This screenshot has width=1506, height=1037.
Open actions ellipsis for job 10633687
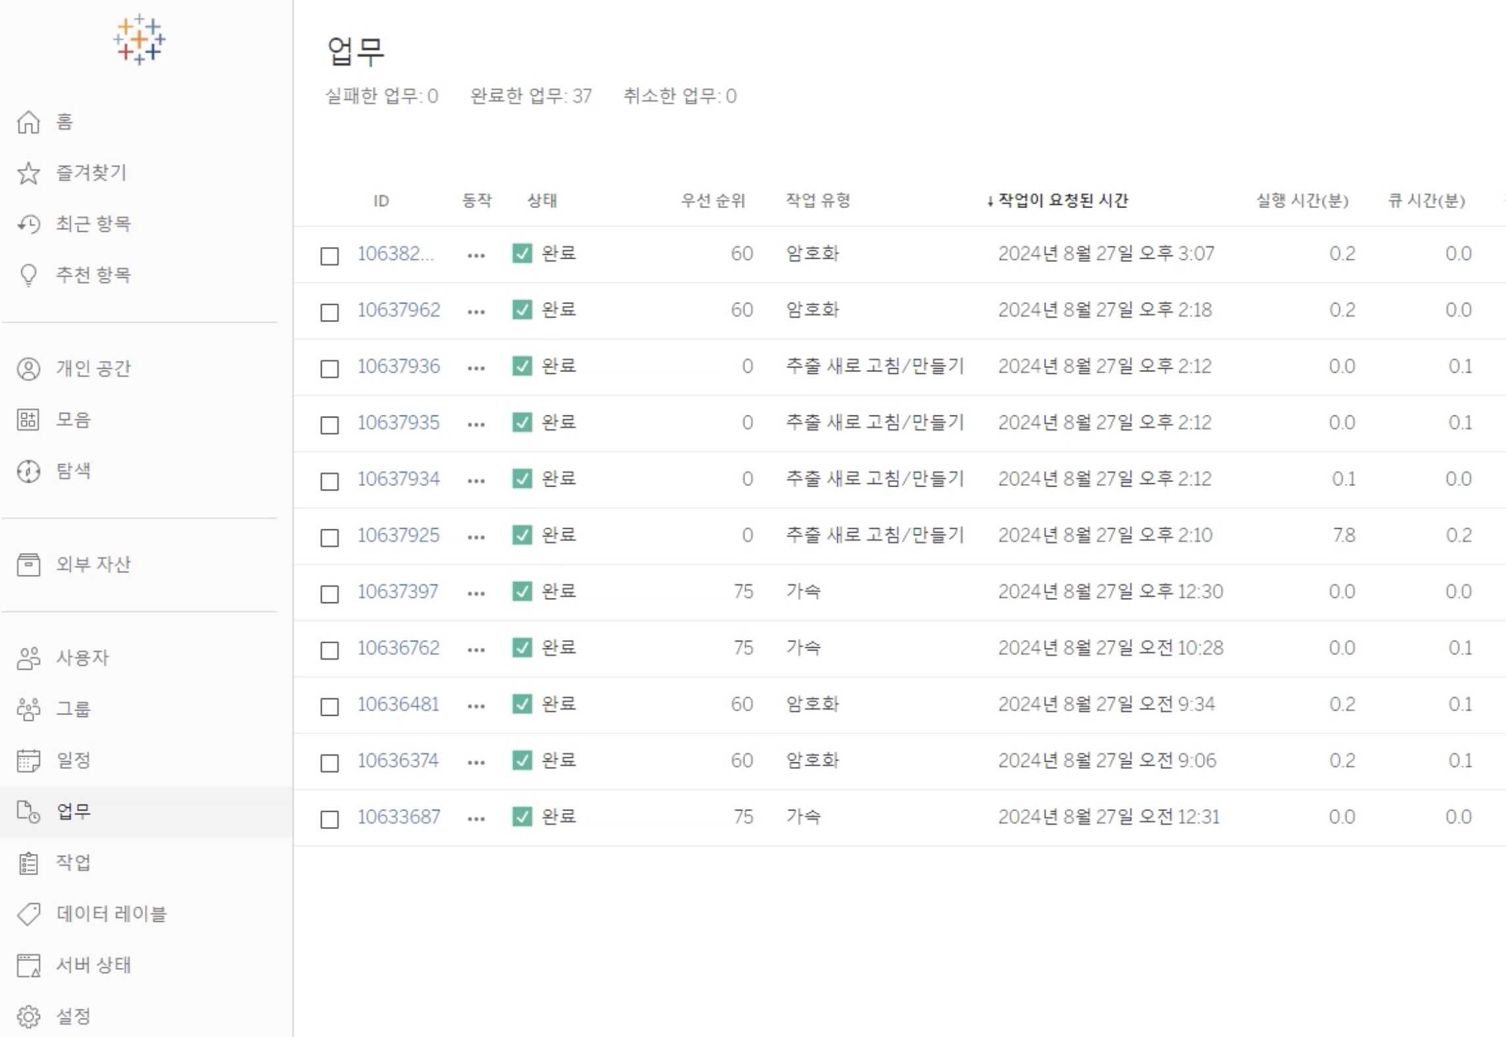[476, 819]
